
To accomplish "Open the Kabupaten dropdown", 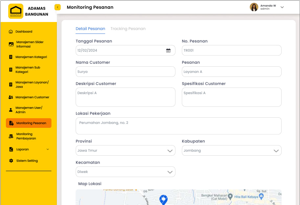I will (x=232, y=150).
